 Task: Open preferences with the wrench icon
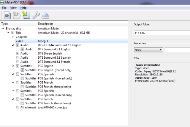(35, 15)
